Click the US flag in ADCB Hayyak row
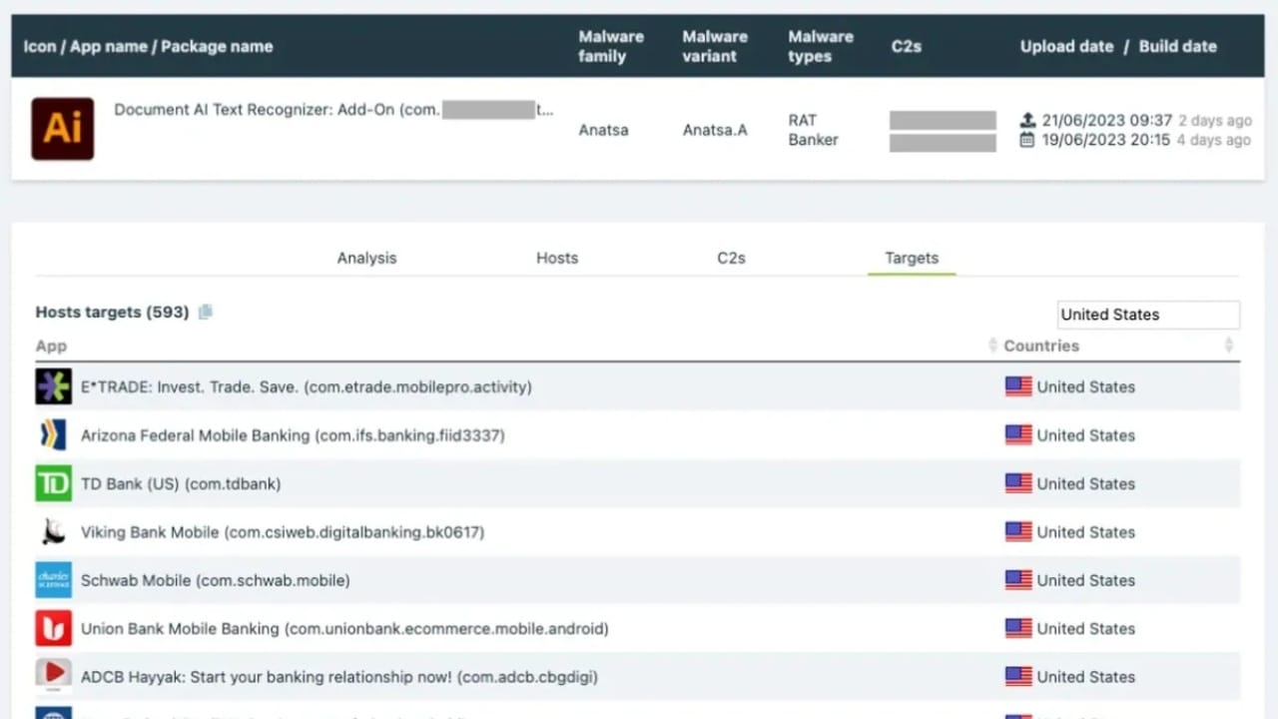 pyautogui.click(x=1018, y=676)
